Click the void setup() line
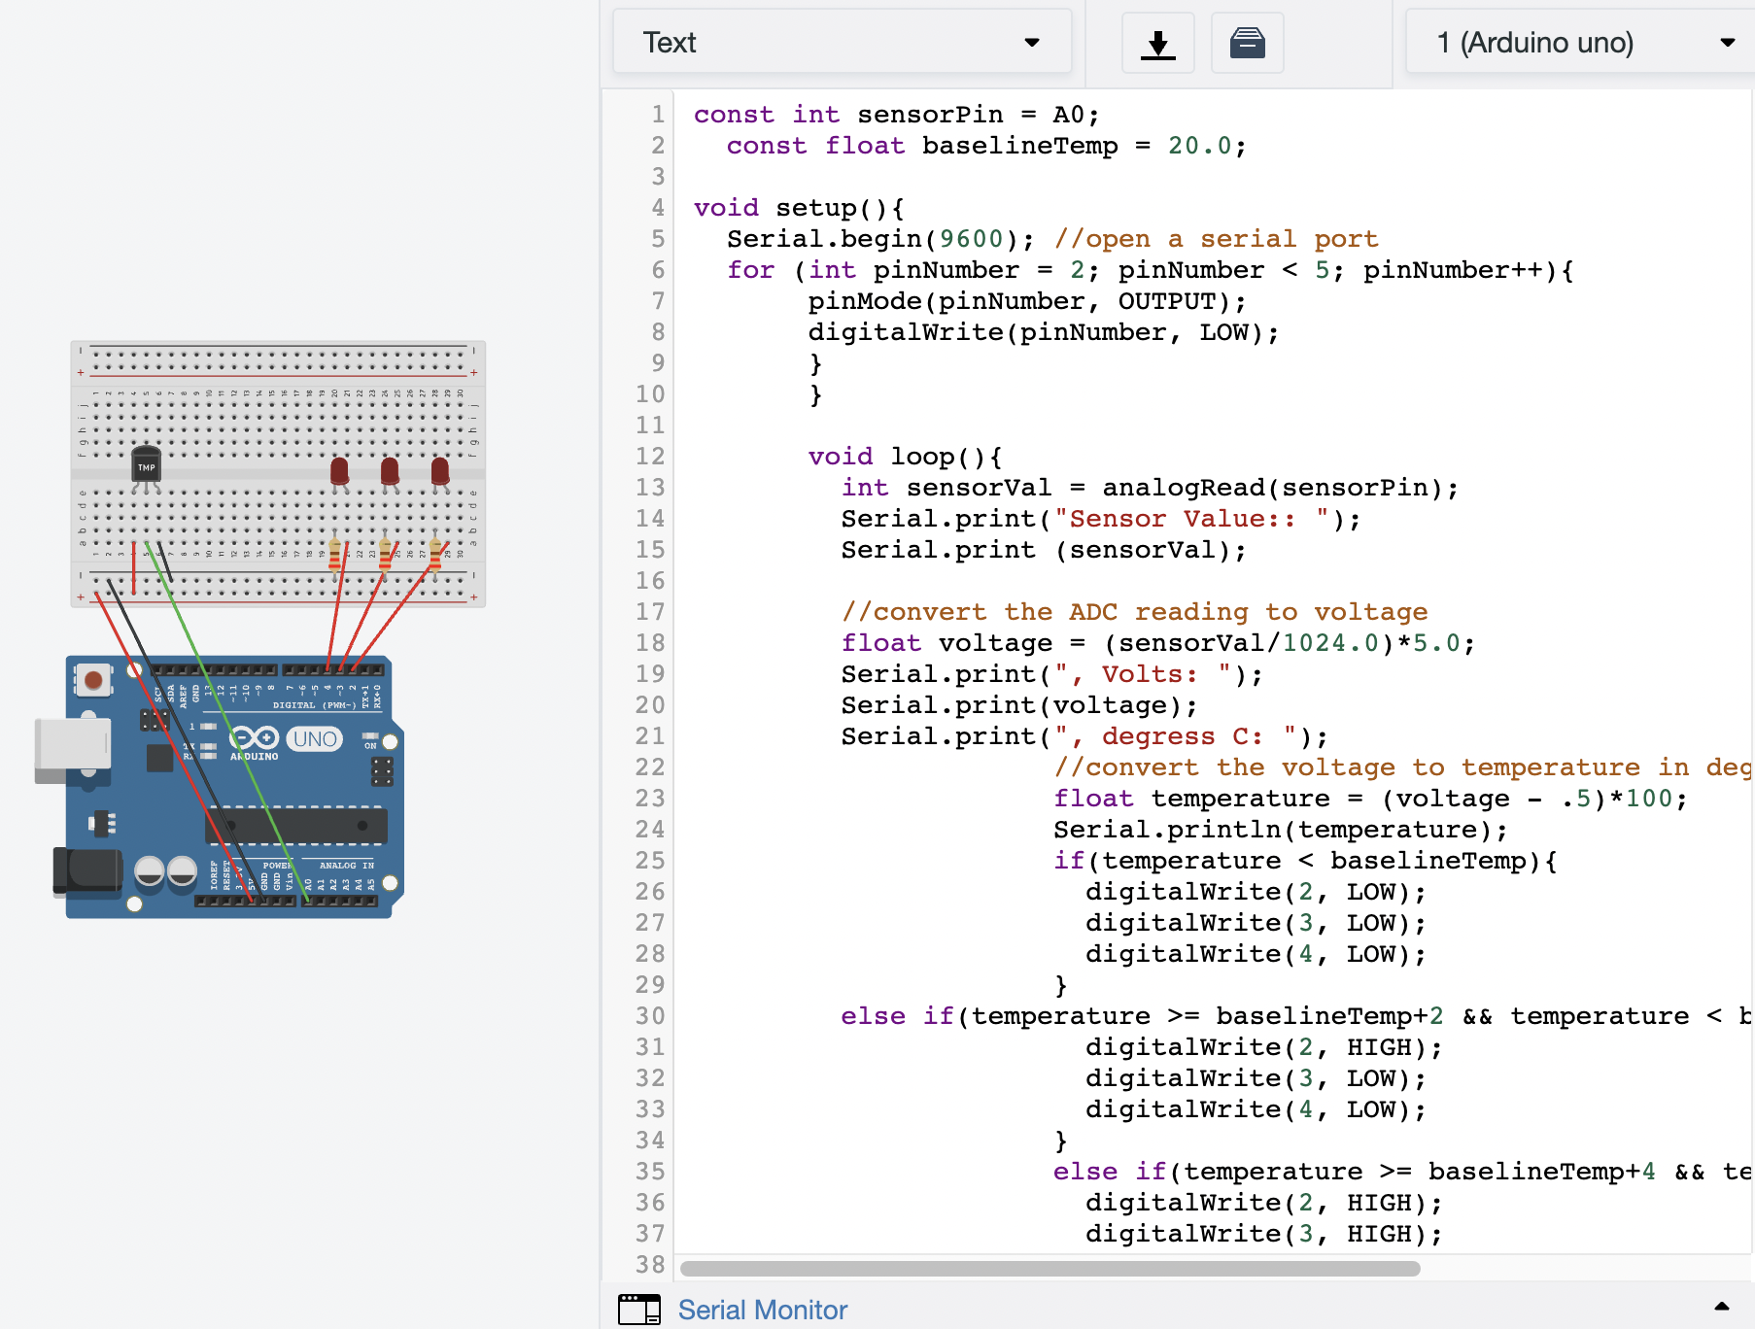 (x=799, y=208)
